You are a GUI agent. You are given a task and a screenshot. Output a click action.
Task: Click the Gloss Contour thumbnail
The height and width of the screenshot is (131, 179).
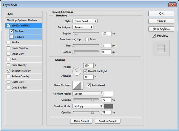[77, 85]
